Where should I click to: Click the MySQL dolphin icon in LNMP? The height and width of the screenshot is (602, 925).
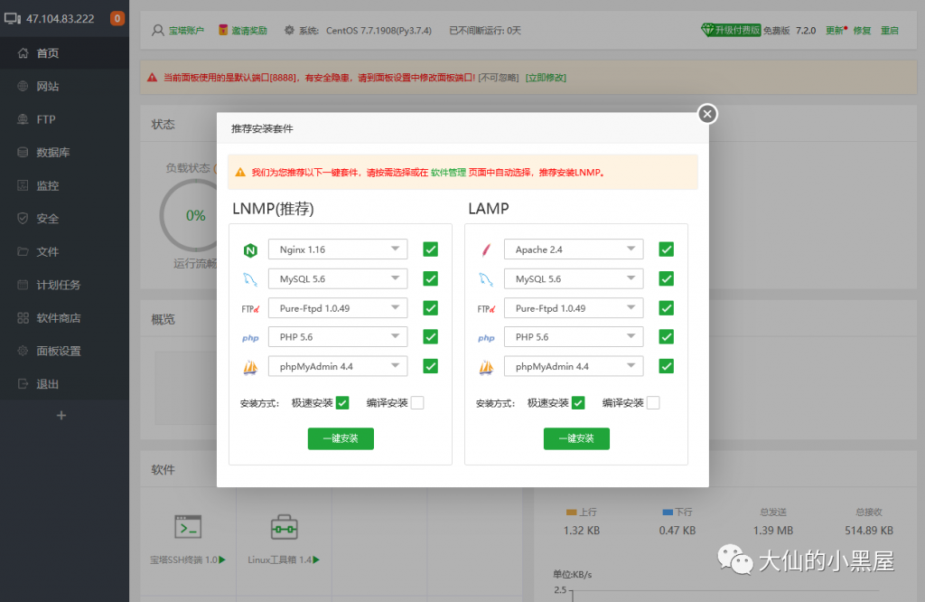point(250,279)
